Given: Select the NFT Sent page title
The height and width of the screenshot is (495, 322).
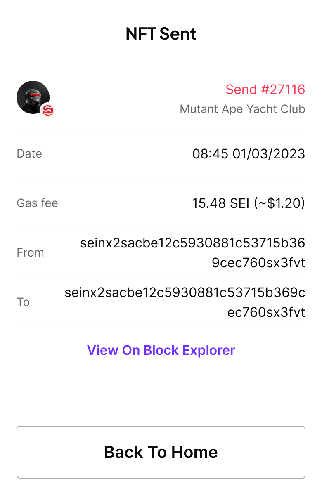Looking at the screenshot, I should coord(161,34).
